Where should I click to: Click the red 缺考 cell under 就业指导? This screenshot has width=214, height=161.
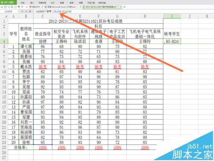coord(43,67)
